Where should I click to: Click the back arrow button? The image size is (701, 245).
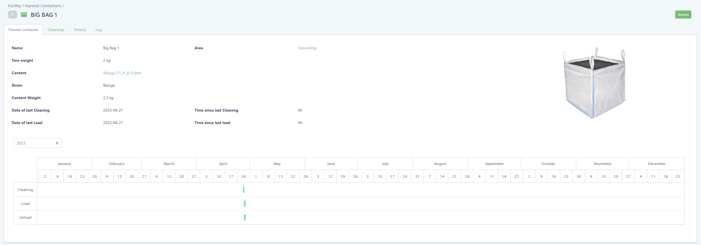tap(12, 15)
